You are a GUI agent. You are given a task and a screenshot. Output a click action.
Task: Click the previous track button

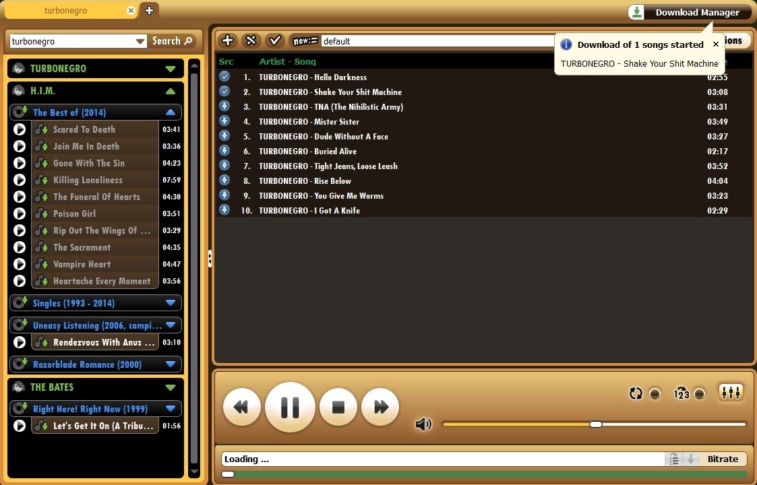pyautogui.click(x=242, y=408)
